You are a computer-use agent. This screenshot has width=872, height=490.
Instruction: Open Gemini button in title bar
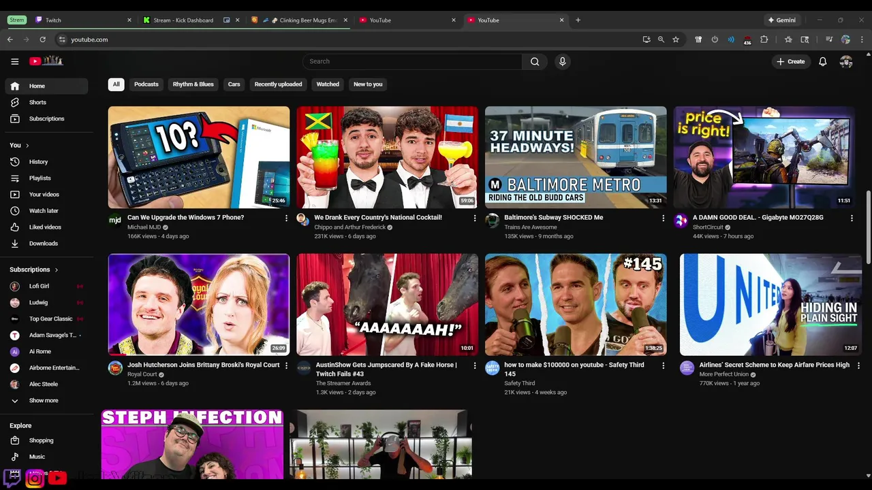point(781,20)
